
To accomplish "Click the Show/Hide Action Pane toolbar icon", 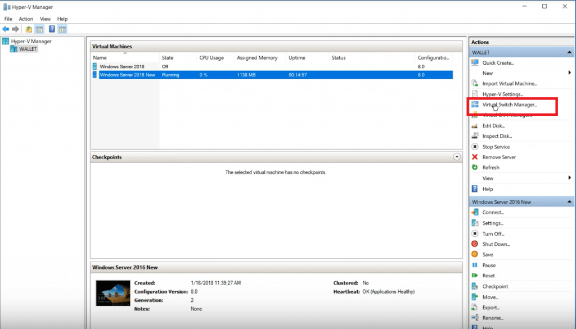I will 62,29.
